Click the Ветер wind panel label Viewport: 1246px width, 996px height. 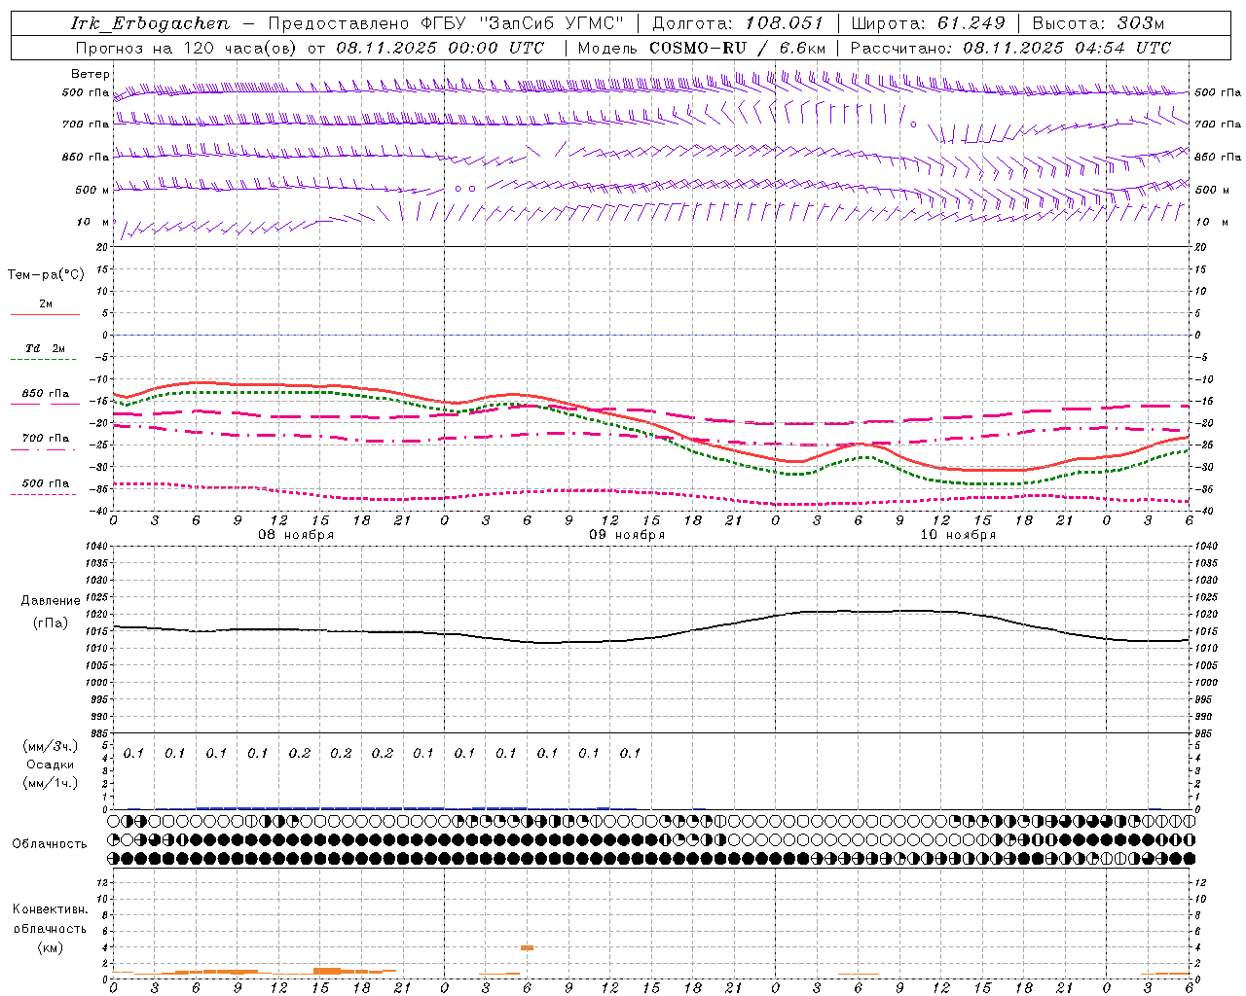(x=90, y=74)
